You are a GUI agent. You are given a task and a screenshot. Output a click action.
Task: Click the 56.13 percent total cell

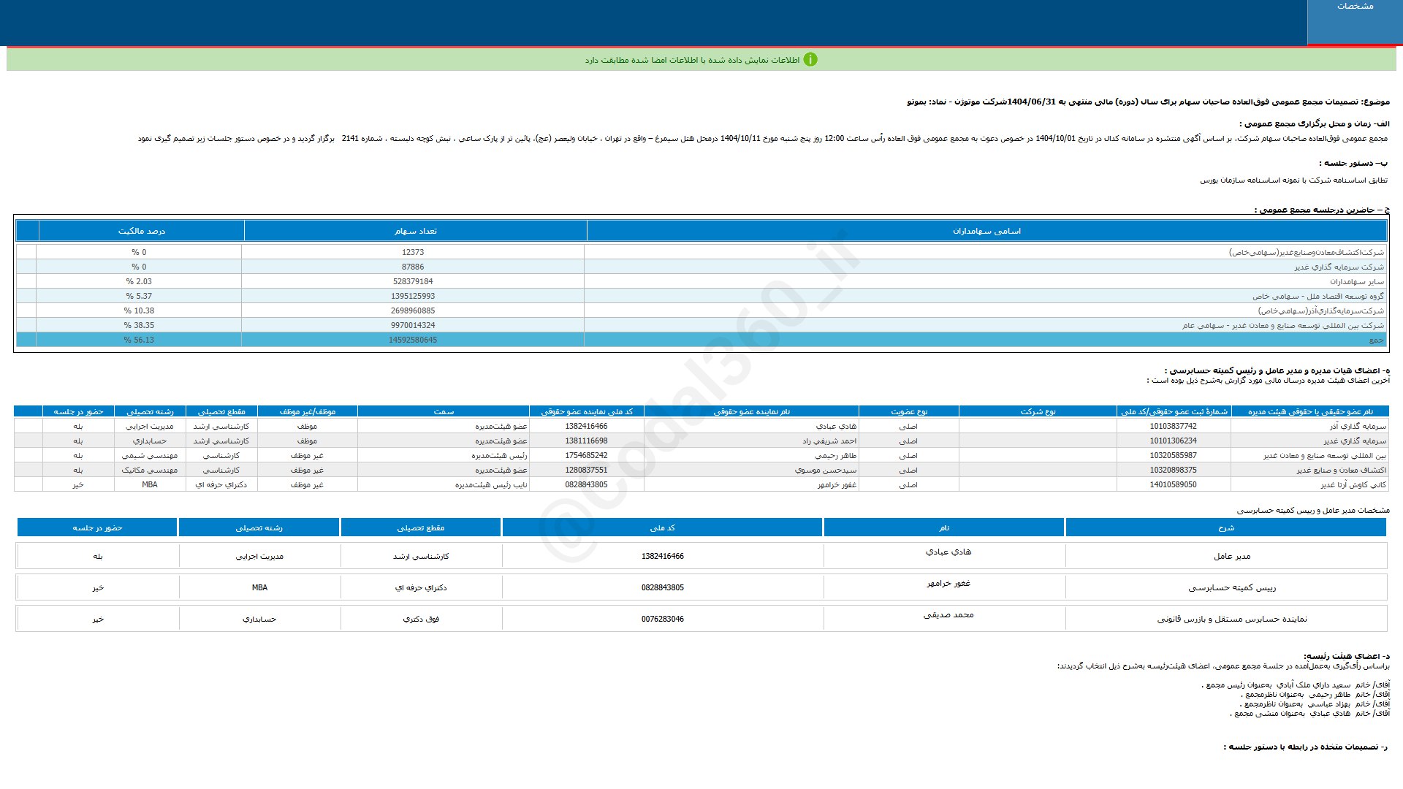click(139, 340)
